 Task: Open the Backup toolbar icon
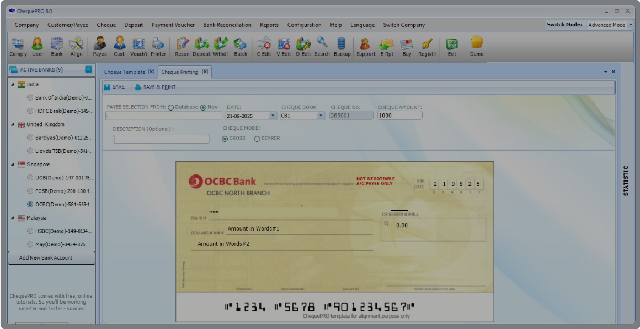(x=342, y=46)
